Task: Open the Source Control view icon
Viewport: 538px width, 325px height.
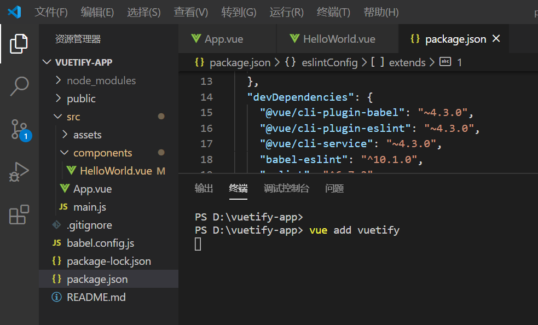Action: (x=20, y=130)
